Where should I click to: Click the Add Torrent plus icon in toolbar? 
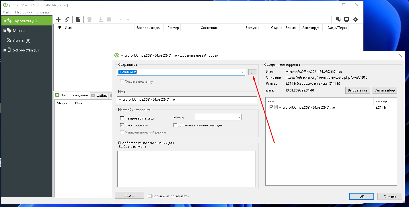[x=58, y=19]
